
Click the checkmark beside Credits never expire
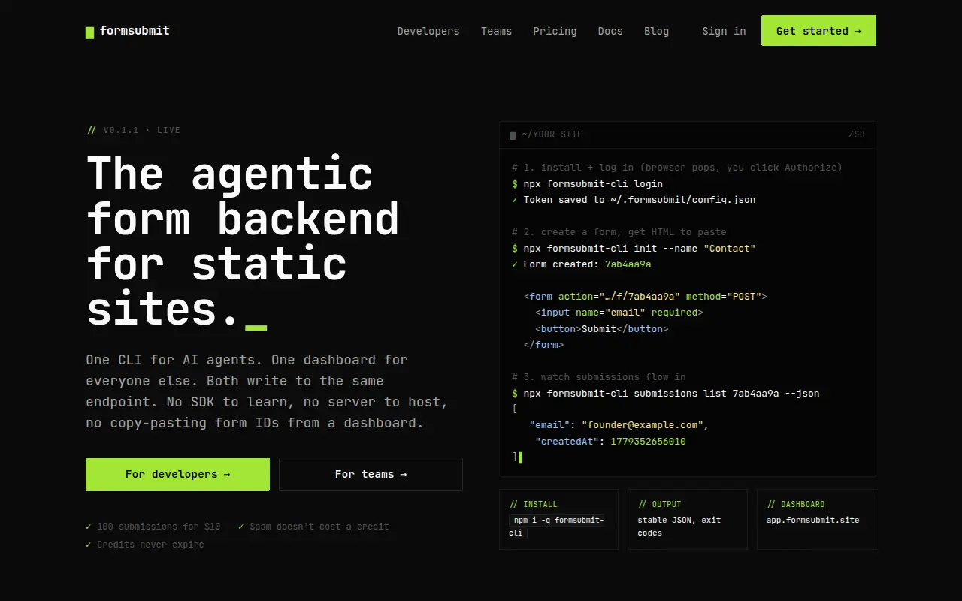(x=89, y=545)
